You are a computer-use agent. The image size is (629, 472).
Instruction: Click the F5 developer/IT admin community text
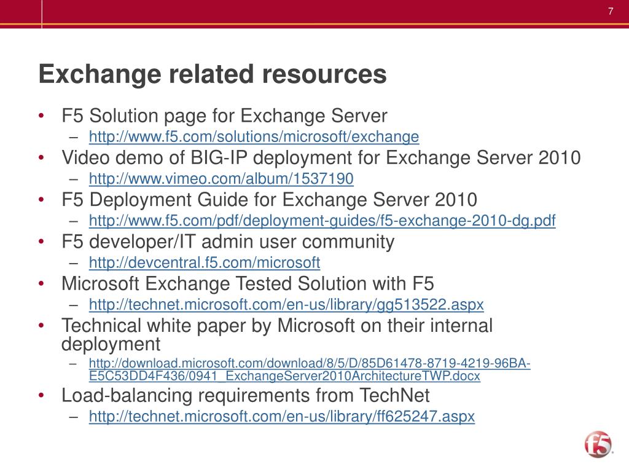[228, 242]
